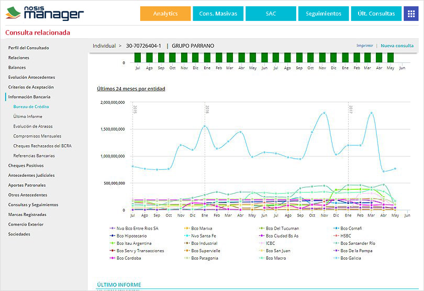424x291 pixels.
Task: Open Evolución de Atrasos subsection
Action: click(x=33, y=126)
